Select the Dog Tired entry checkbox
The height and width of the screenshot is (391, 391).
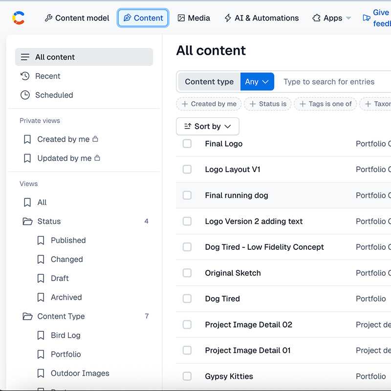pos(187,299)
